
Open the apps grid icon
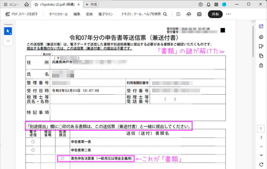216,4
